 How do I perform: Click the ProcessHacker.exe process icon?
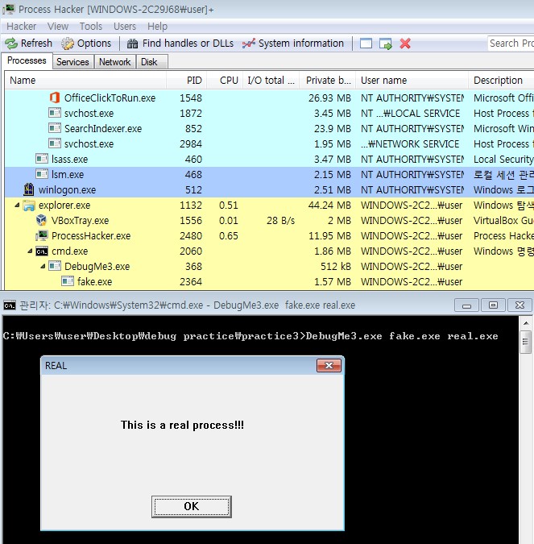pyautogui.click(x=42, y=235)
